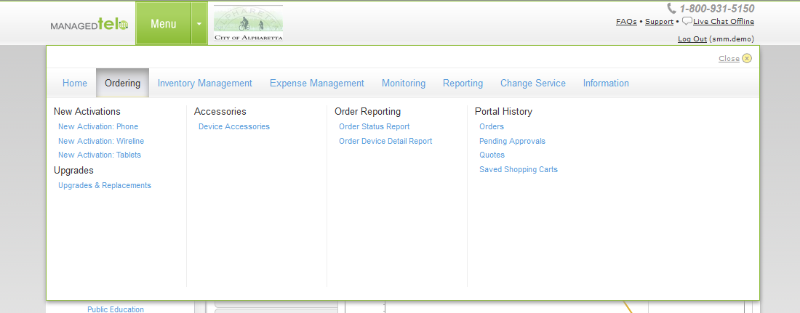Go to the Monitoring tab
Viewport: 800px width, 313px height.
(404, 84)
